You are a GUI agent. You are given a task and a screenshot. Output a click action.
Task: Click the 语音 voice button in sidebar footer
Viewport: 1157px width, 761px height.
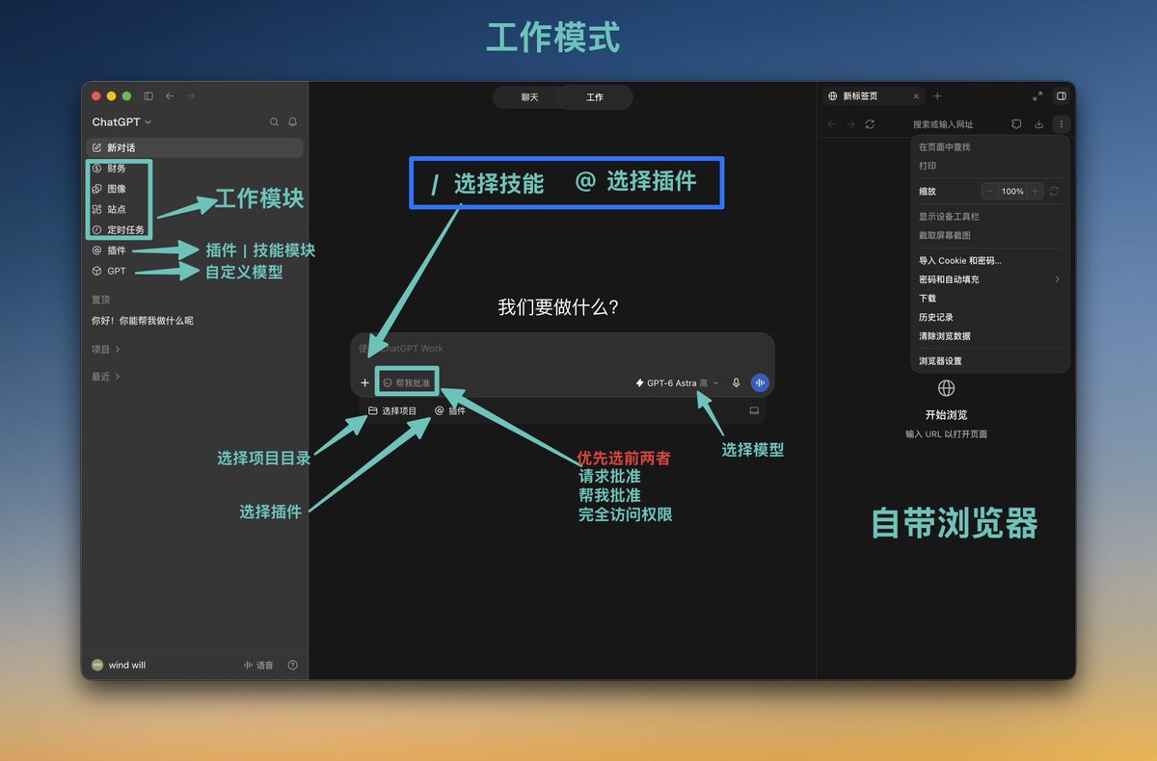point(258,665)
